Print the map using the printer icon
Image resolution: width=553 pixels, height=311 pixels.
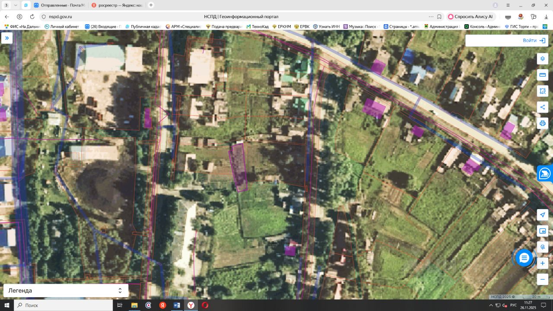[x=543, y=123]
